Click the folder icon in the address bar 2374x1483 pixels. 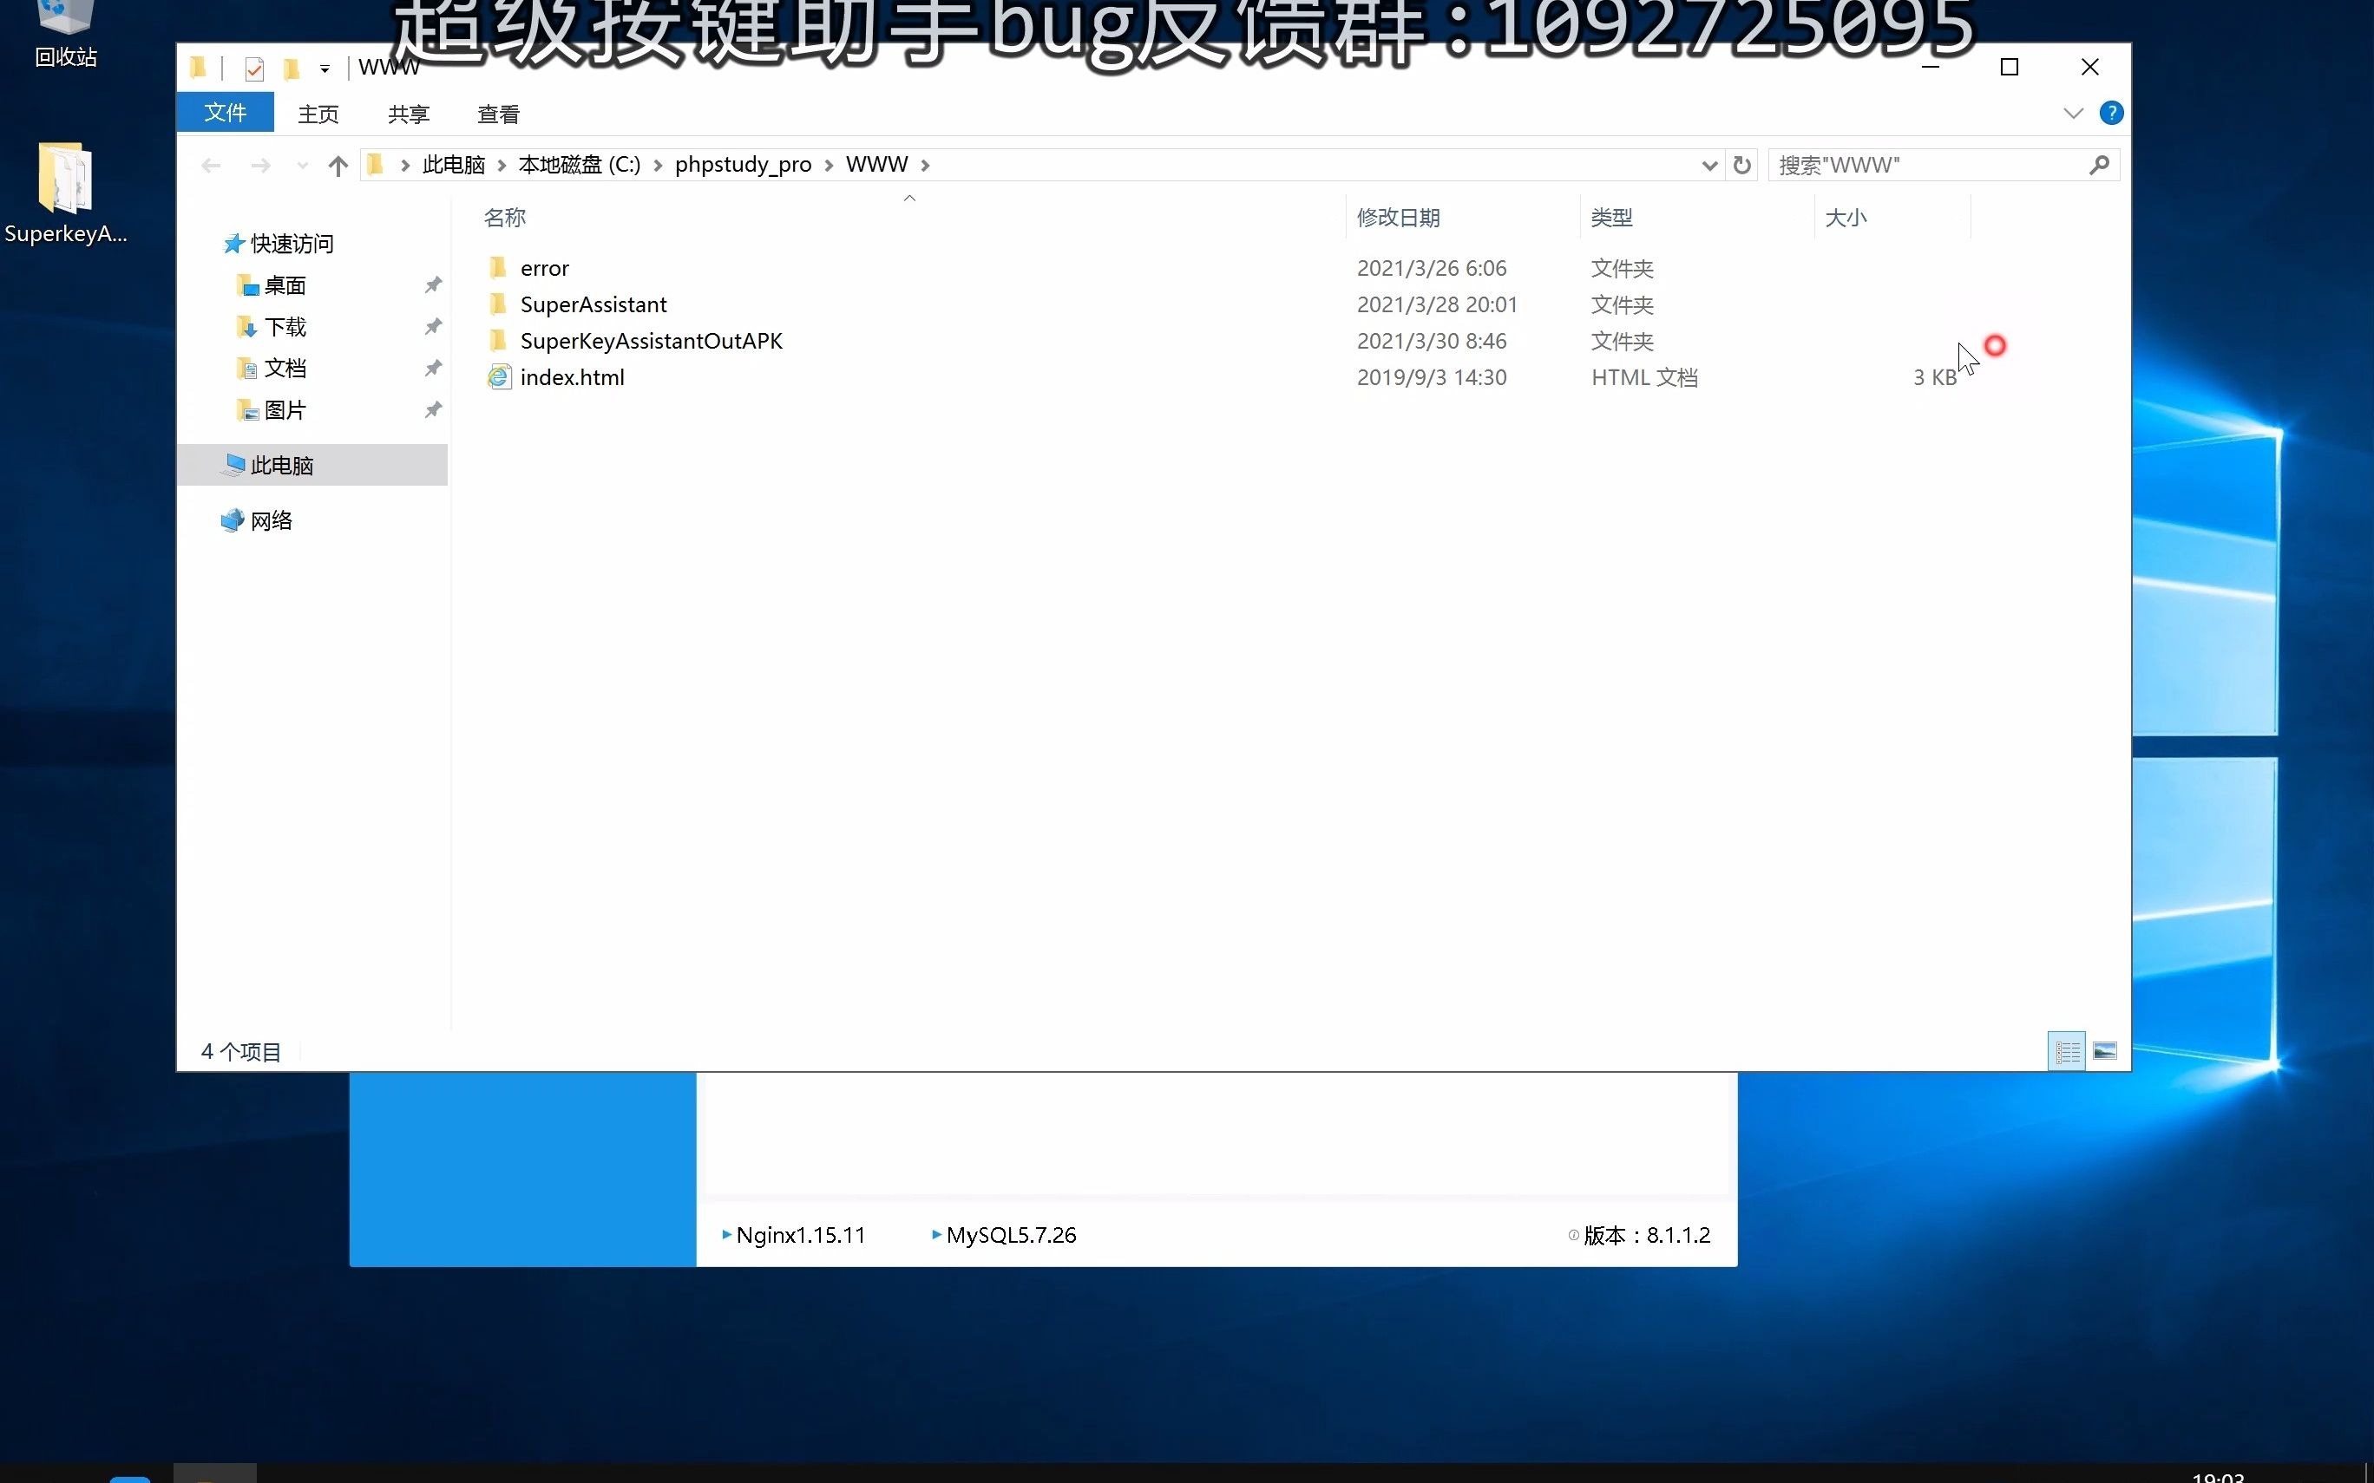(x=375, y=165)
